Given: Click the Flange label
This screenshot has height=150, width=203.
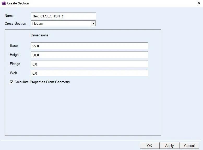Looking at the screenshot, I should [15, 64].
